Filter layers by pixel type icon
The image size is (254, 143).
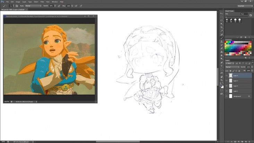click(x=237, y=63)
